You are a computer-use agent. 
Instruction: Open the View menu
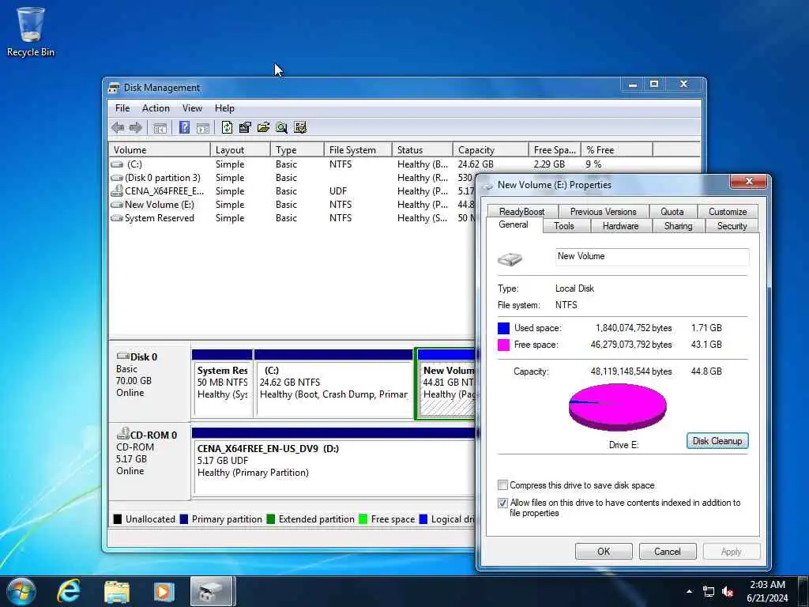click(x=192, y=107)
